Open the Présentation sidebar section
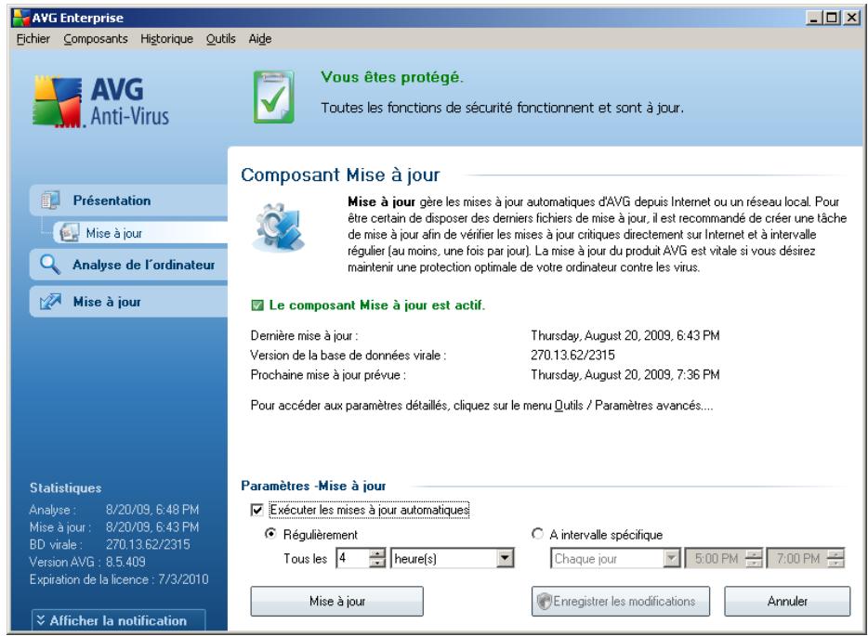This screenshot has height=636, width=868. tap(128, 201)
